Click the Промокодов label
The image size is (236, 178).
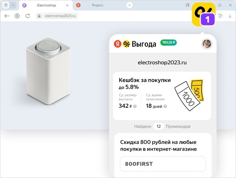pos(178,126)
